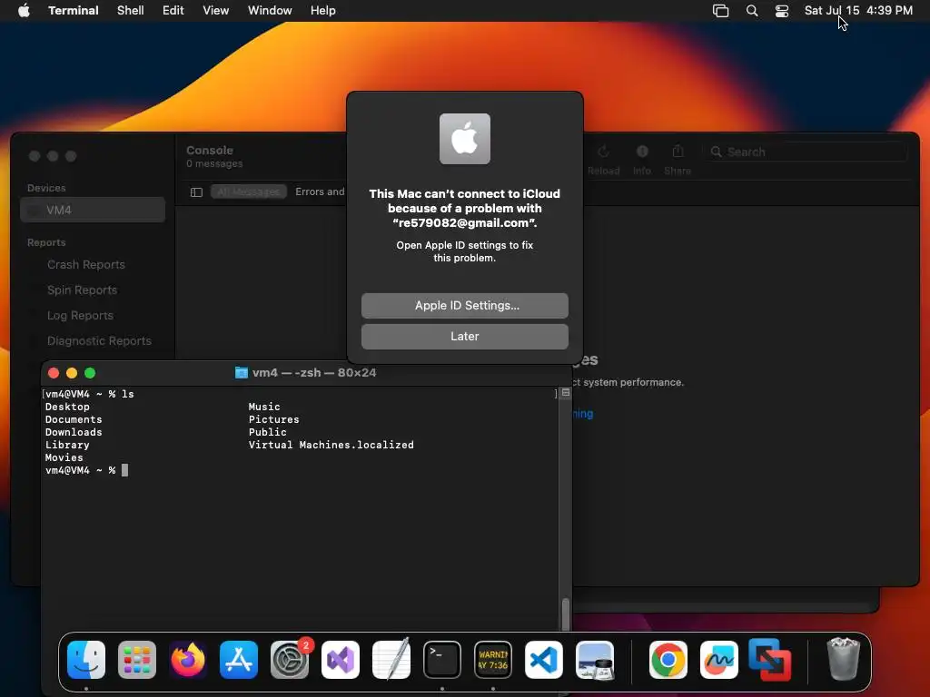Toggle the Console sidebar view icon
Screen dimensions: 930x697
coord(196,192)
